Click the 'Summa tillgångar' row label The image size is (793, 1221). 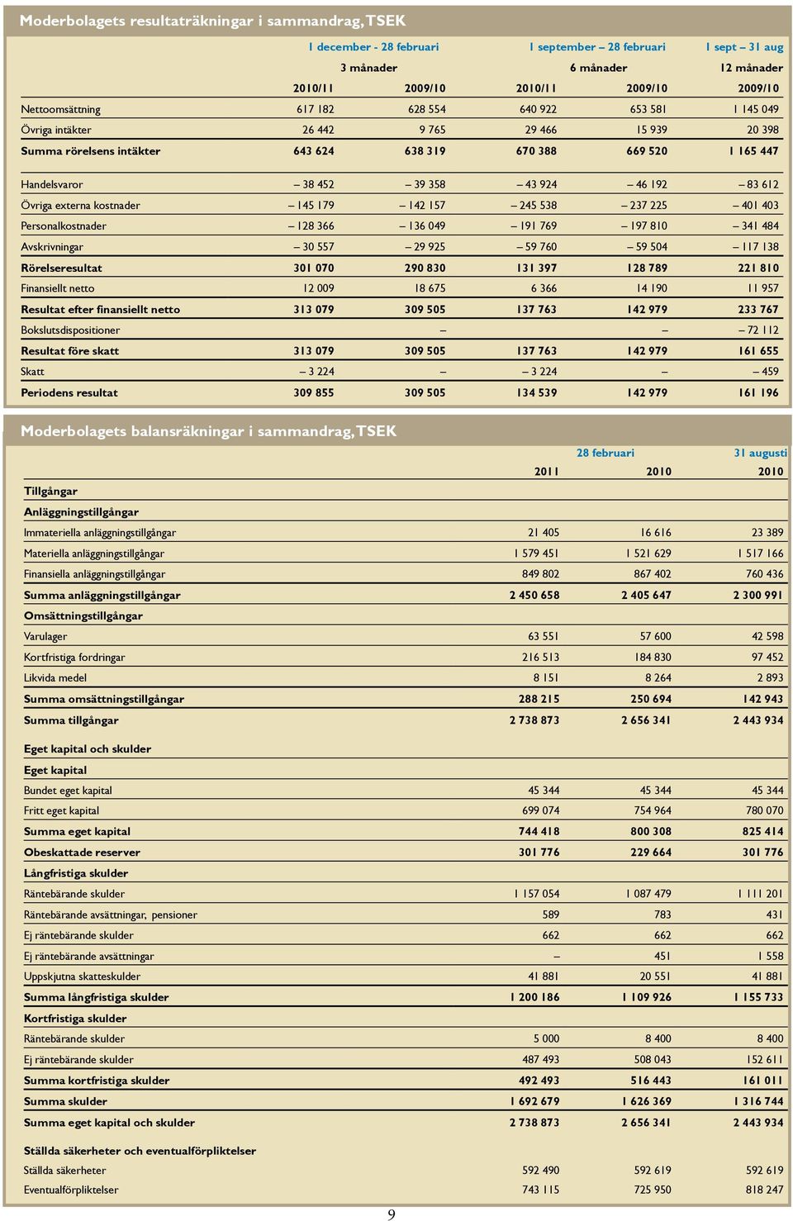71,720
